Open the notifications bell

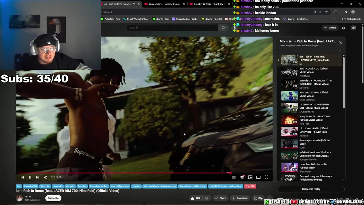[x=344, y=28]
